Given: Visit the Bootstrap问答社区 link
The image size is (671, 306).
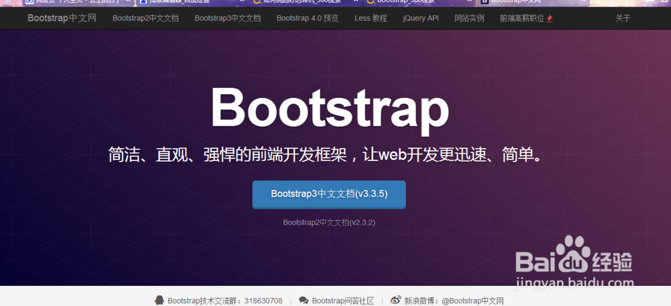Looking at the screenshot, I should point(343,301).
